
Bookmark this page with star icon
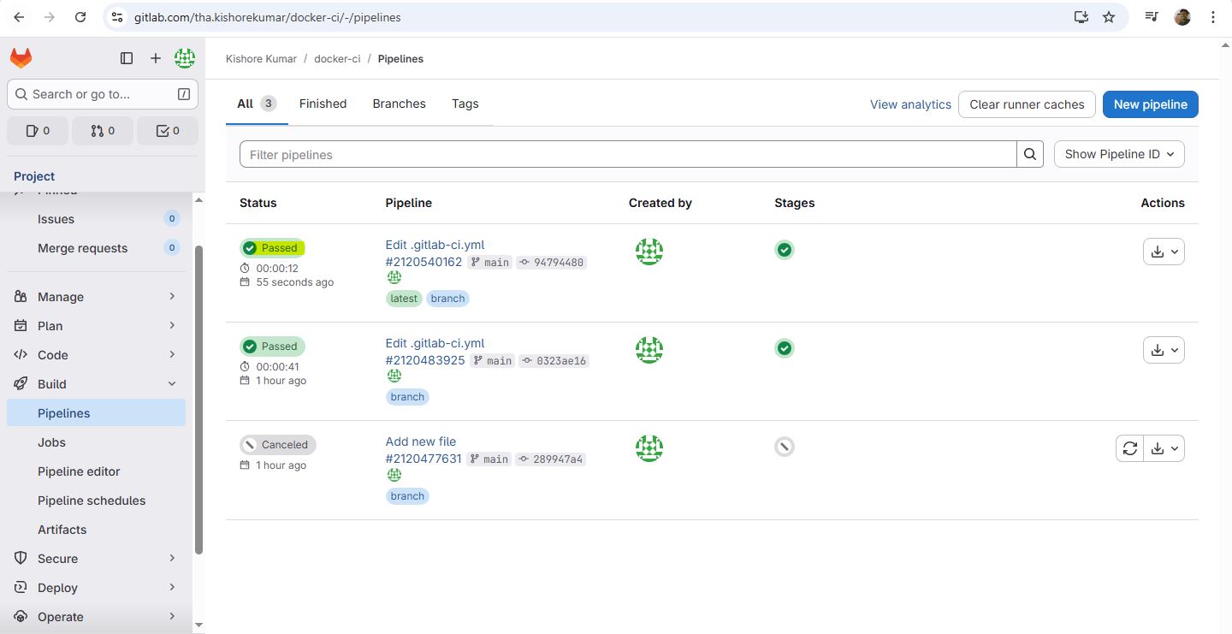pyautogui.click(x=1109, y=17)
